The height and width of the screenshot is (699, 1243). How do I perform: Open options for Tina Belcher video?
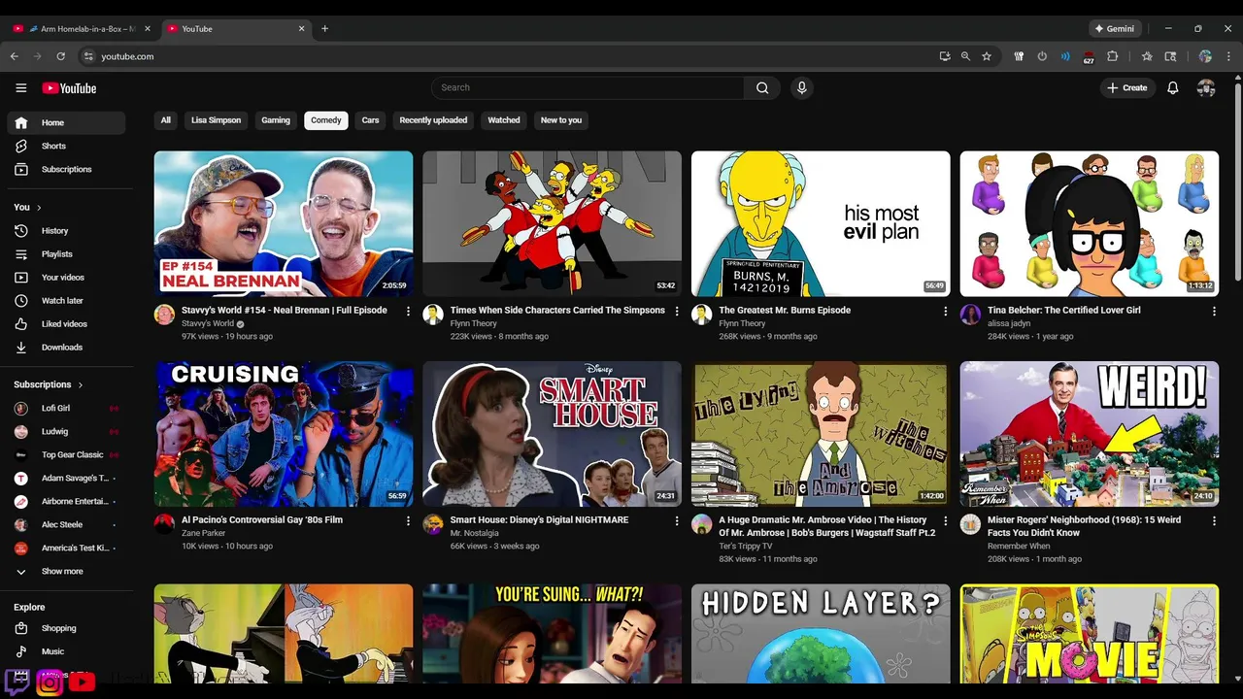[x=1214, y=312]
